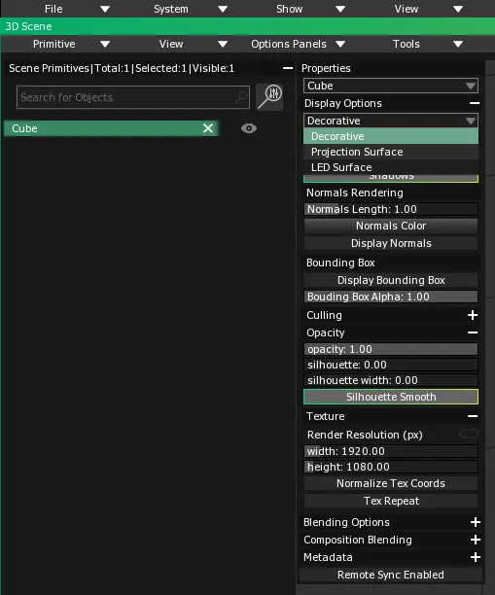
Task: Toggle Tex Repeat
Action: tap(391, 501)
